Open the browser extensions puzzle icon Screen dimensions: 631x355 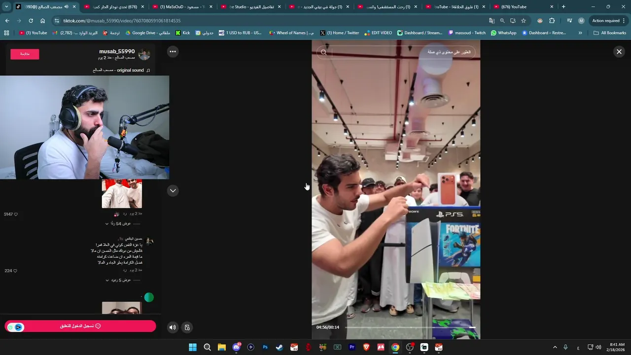(552, 21)
